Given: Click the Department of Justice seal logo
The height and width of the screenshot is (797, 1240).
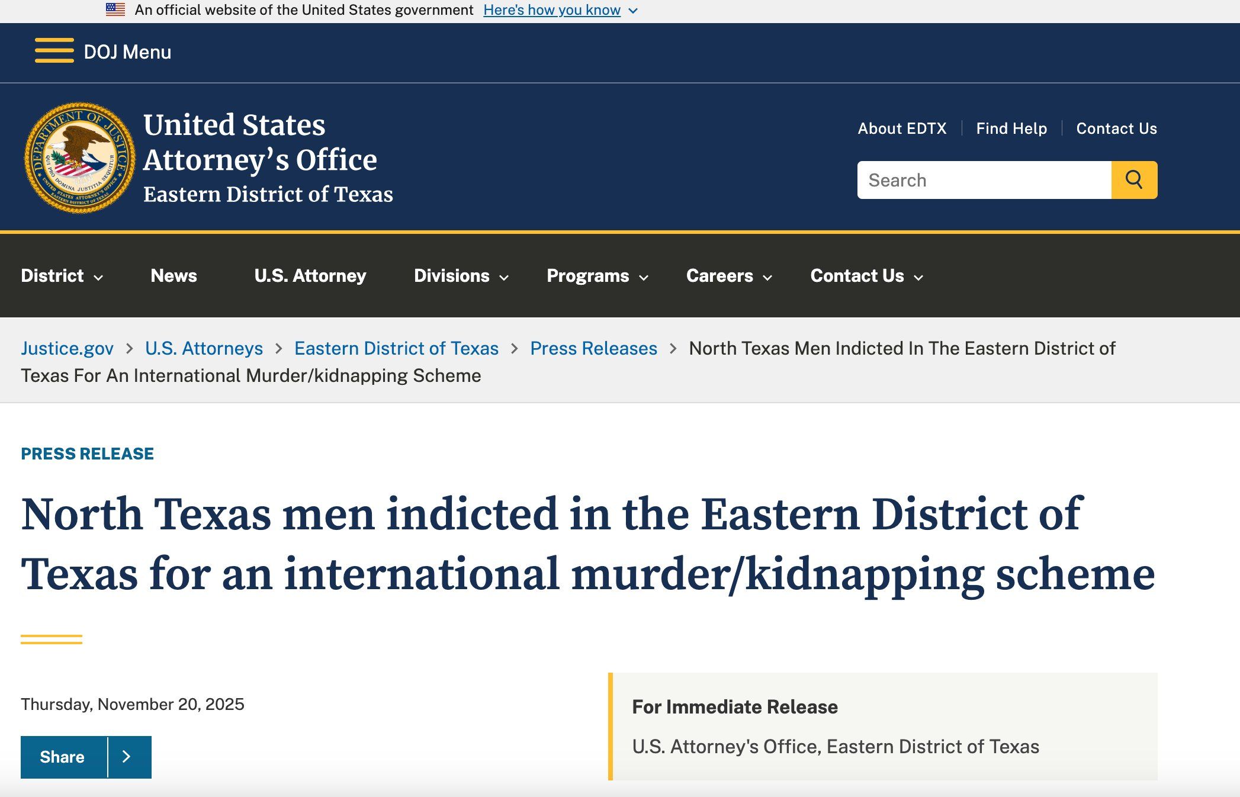Looking at the screenshot, I should [x=79, y=158].
